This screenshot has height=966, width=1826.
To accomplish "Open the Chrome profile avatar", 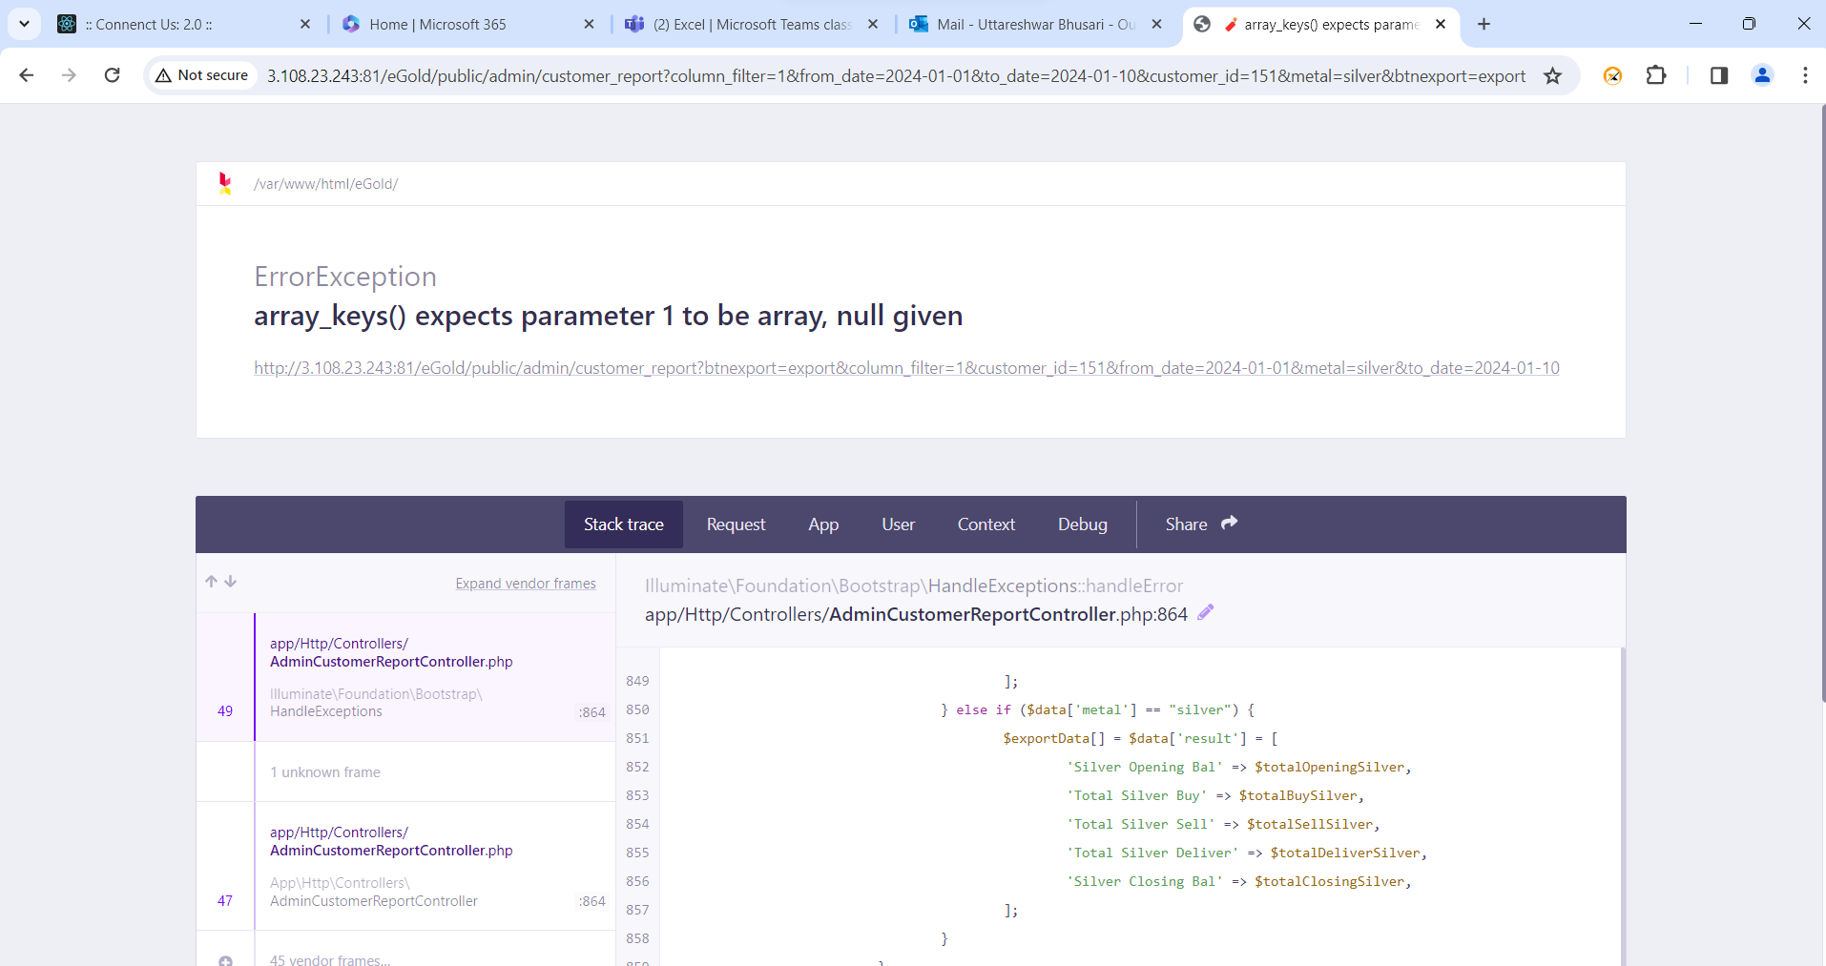I will [x=1762, y=75].
